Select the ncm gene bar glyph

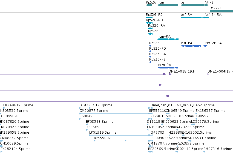pyautogui.click(x=168, y=5)
